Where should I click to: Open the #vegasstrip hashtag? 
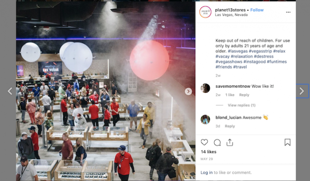pyautogui.click(x=261, y=51)
